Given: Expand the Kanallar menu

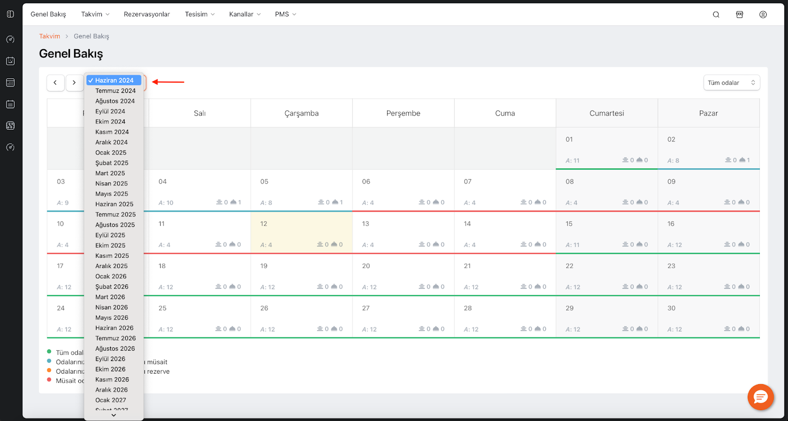Looking at the screenshot, I should pyautogui.click(x=245, y=14).
